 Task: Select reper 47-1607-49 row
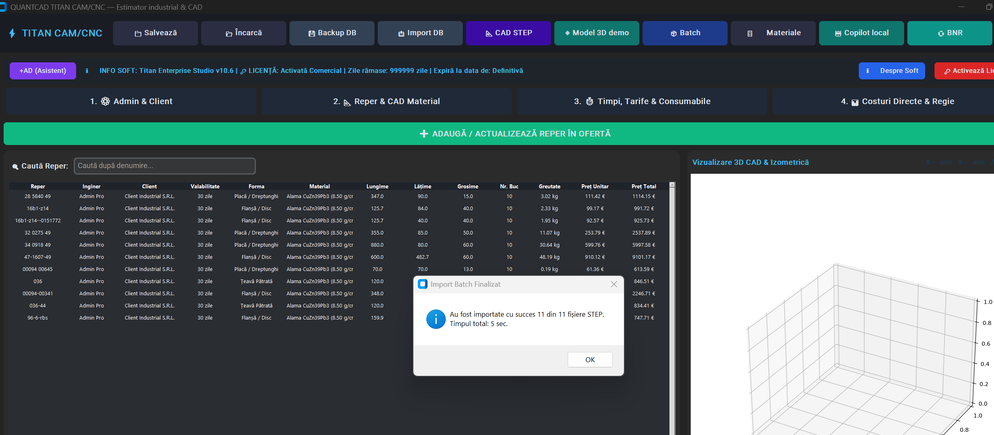point(339,257)
